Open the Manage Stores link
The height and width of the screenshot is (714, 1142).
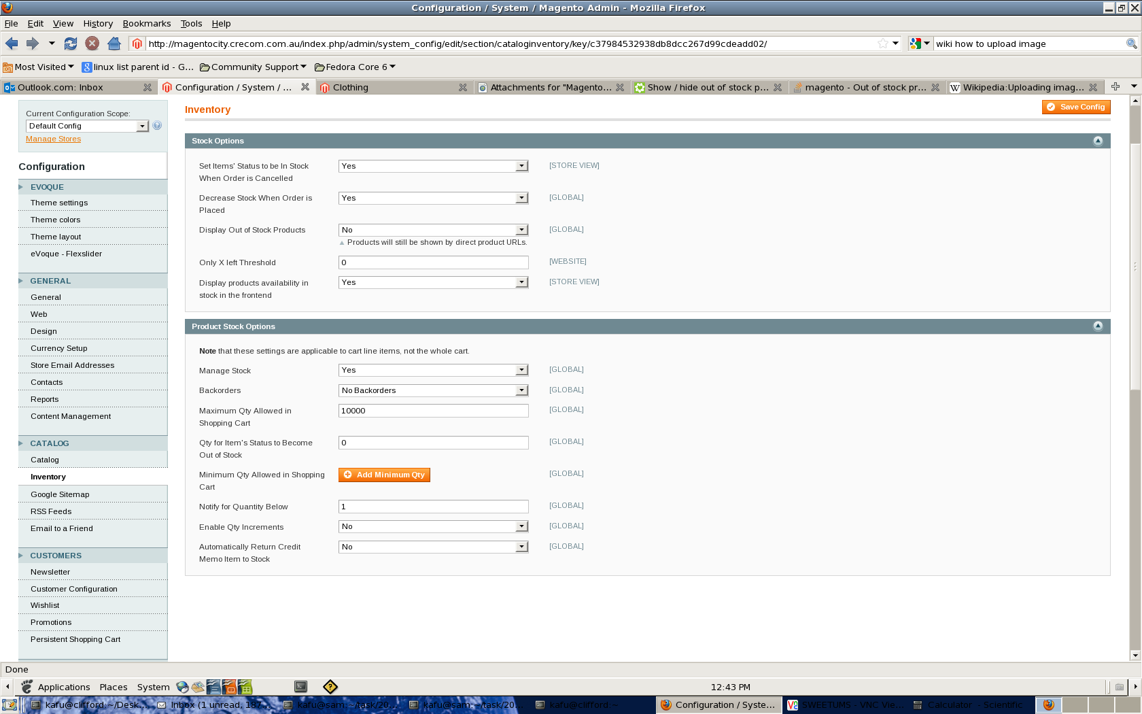(53, 139)
